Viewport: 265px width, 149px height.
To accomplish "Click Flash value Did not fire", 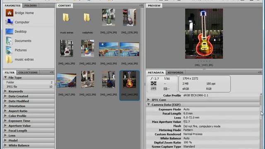I will pos(202,126).
